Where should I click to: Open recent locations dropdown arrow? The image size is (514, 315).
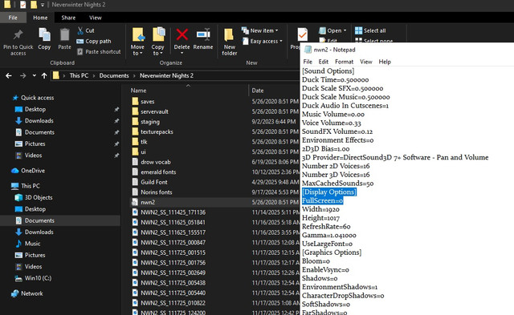(x=34, y=75)
